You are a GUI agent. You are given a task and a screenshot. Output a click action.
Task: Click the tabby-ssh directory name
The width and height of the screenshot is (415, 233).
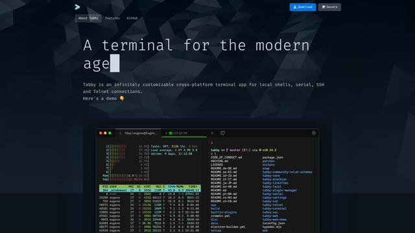coord(270,201)
